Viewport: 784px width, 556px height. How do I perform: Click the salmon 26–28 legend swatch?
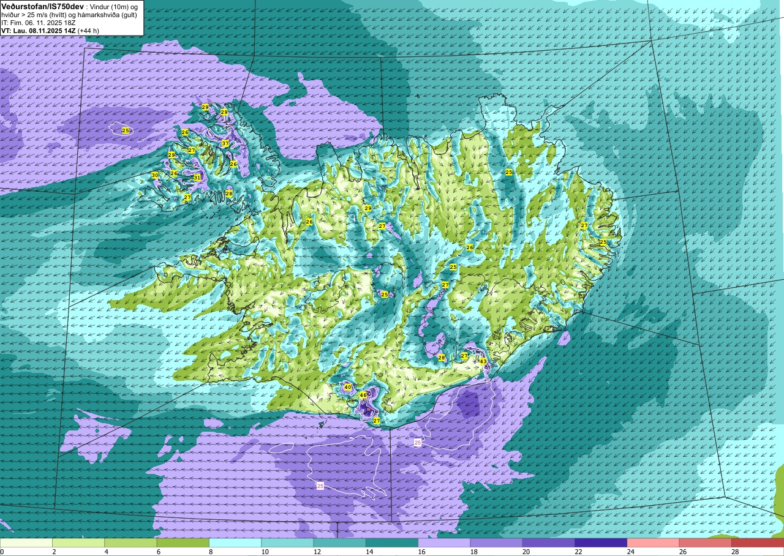705,543
